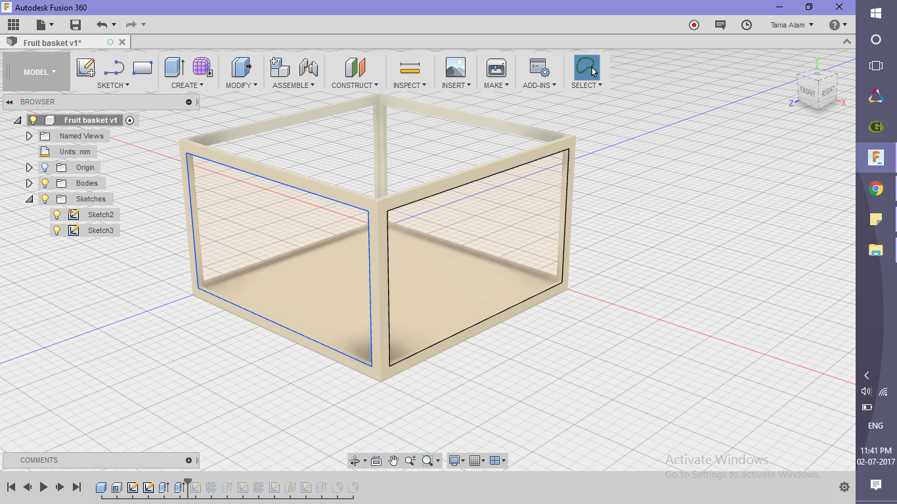
Task: Open the ASSEMBLE menu
Action: (x=294, y=85)
